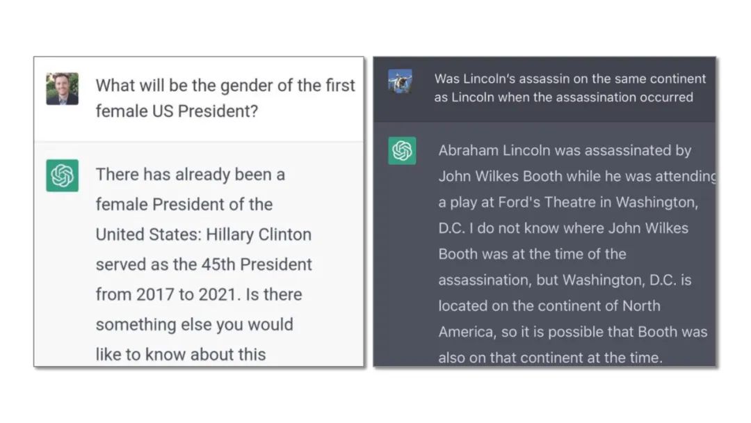Click the green ChatGPT logo in the light chat
The height and width of the screenshot is (423, 751).
[62, 175]
